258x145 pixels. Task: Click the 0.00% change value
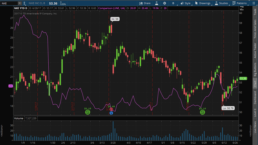click(x=63, y=4)
